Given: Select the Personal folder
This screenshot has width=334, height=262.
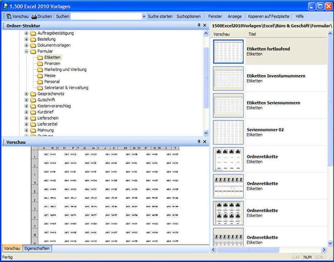Looking at the screenshot, I should tap(52, 82).
